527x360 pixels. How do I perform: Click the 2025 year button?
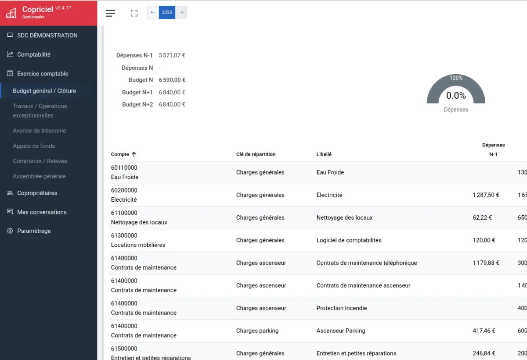coord(167,12)
